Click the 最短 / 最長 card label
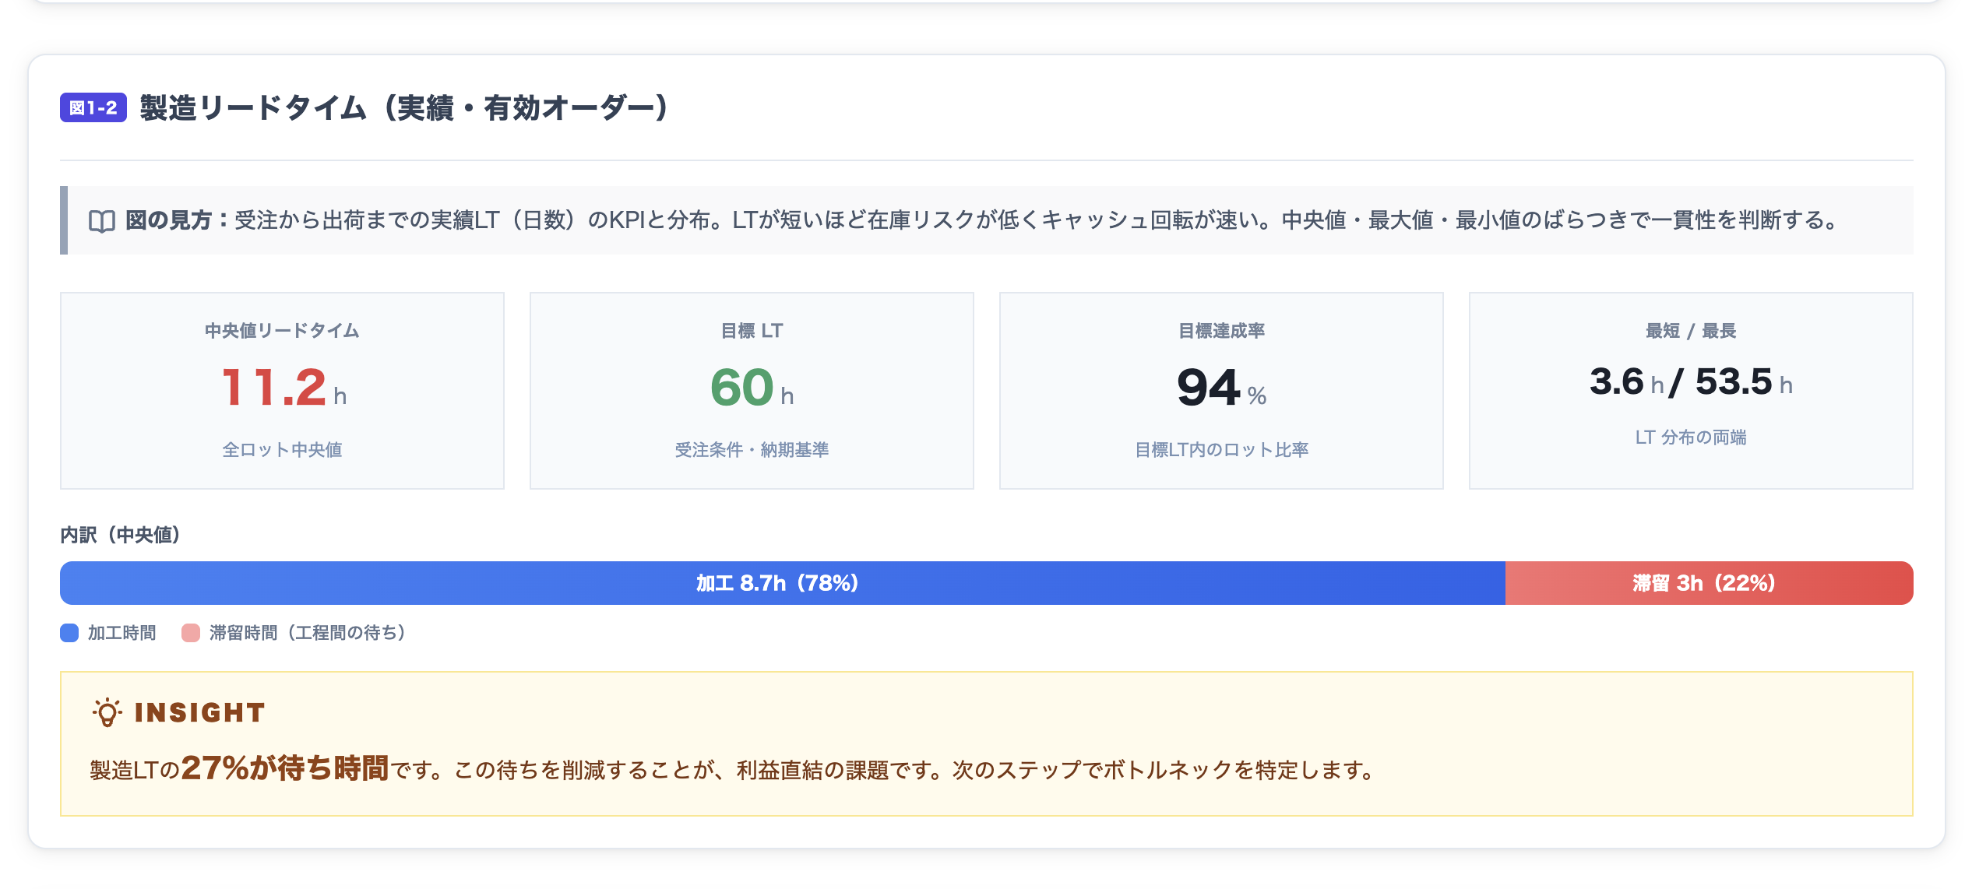 point(1691,331)
